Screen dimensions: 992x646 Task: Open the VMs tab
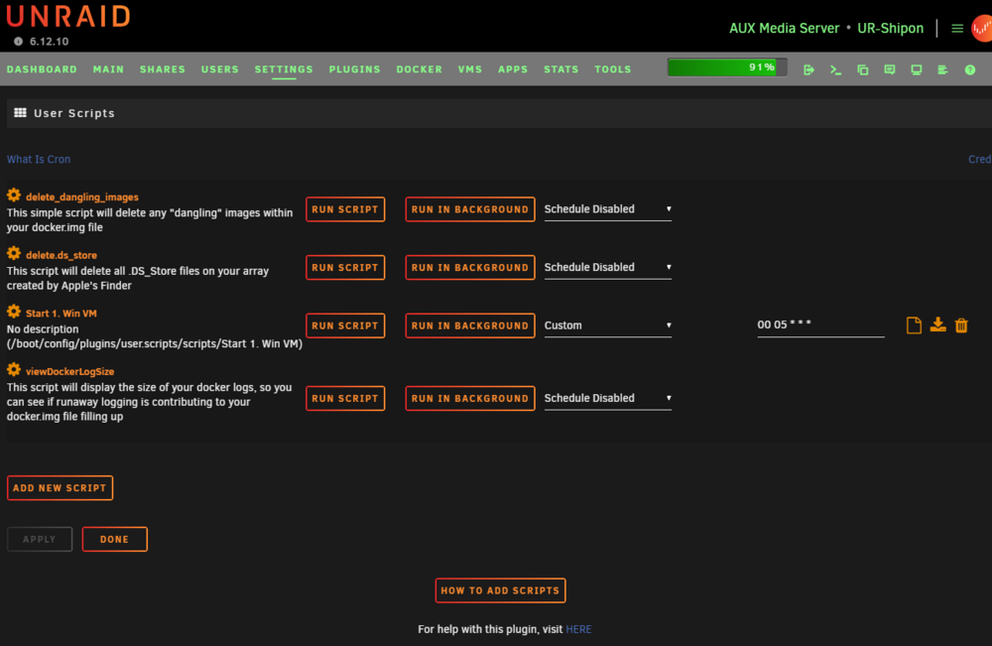point(470,69)
